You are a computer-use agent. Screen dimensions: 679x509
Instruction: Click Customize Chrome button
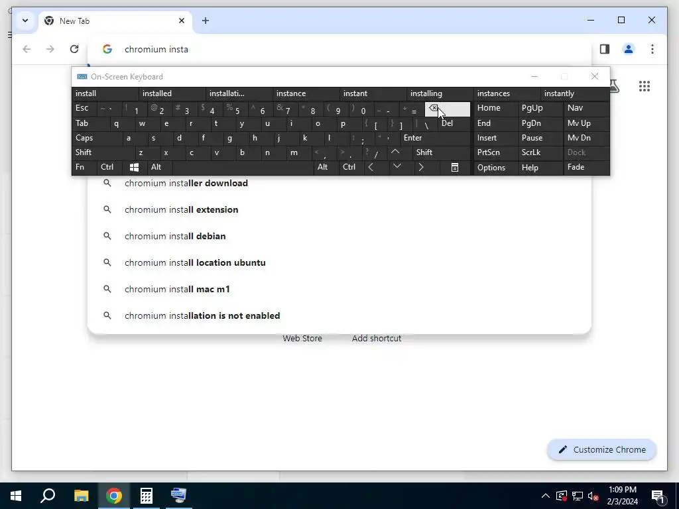click(x=602, y=450)
